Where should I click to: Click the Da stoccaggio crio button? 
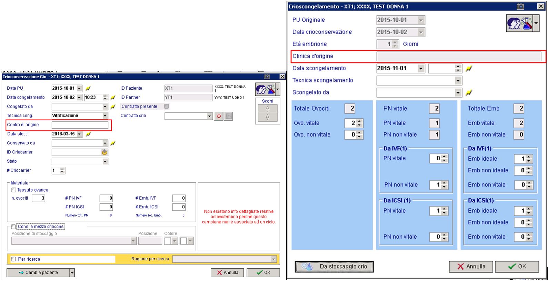(x=334, y=267)
